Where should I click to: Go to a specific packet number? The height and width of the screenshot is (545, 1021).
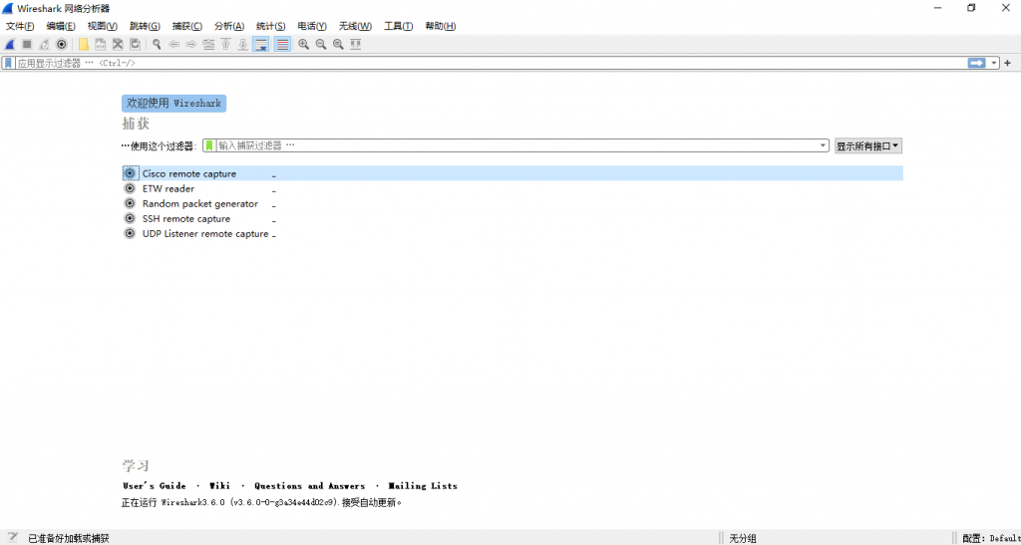pyautogui.click(x=208, y=44)
